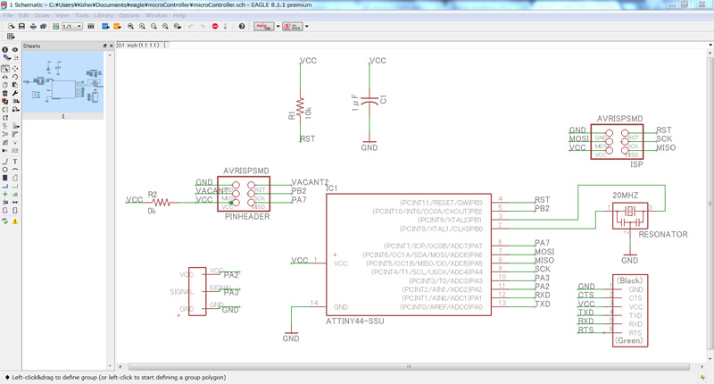Open the Grid settings icon
This screenshot has width=714, height=384.
pyautogui.click(x=11, y=36)
